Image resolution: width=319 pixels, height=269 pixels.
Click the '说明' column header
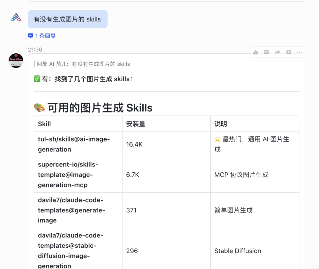click(255, 124)
